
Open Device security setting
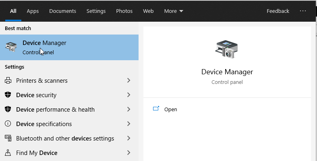click(x=69, y=95)
